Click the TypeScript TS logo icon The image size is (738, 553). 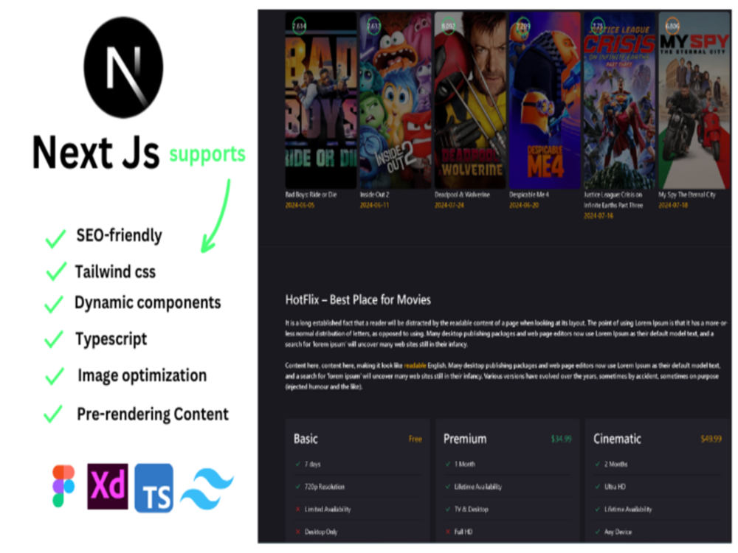click(x=154, y=487)
